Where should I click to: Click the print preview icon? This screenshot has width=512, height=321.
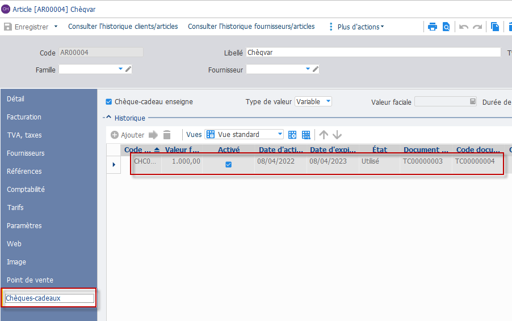click(446, 27)
